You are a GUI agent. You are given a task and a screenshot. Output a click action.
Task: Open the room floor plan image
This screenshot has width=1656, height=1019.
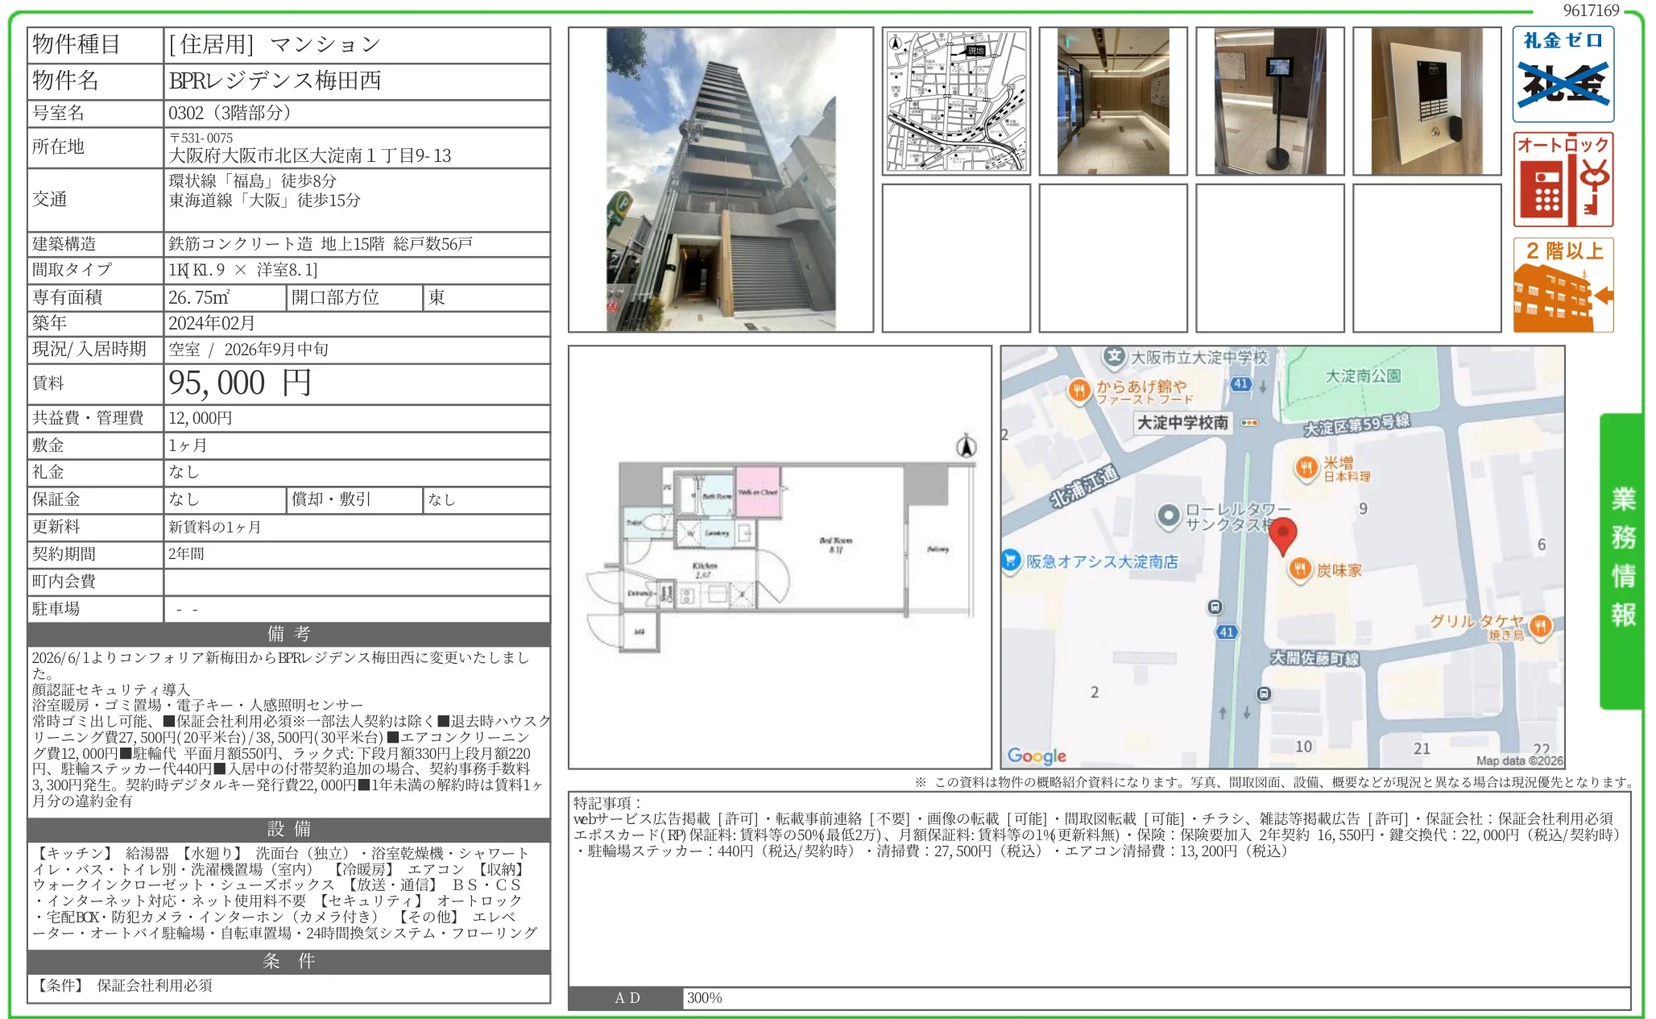[x=780, y=557]
